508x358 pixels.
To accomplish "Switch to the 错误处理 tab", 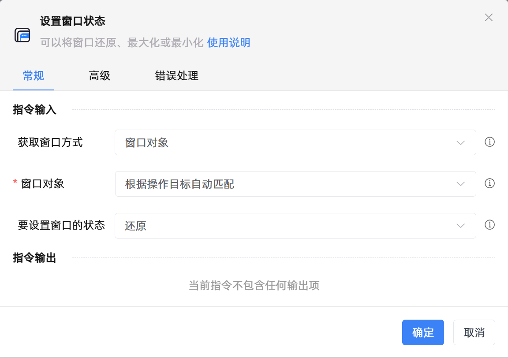I will click(x=176, y=76).
